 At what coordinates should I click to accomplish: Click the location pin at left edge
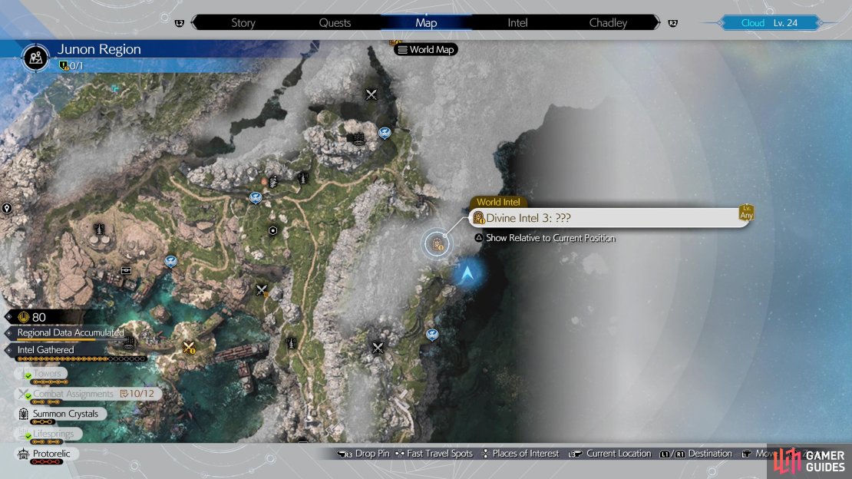[7, 208]
